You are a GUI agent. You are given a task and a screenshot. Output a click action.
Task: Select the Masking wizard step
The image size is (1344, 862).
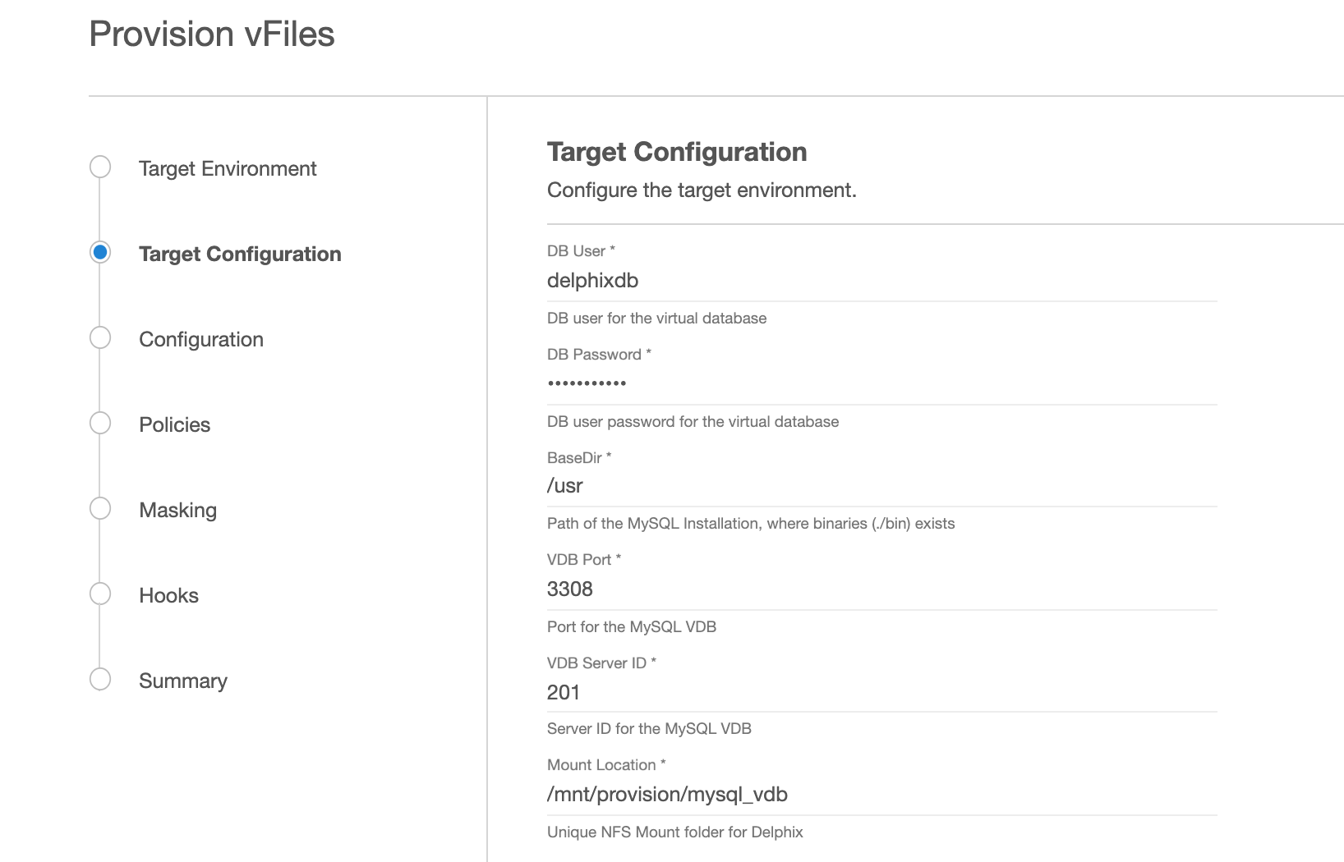[177, 510]
